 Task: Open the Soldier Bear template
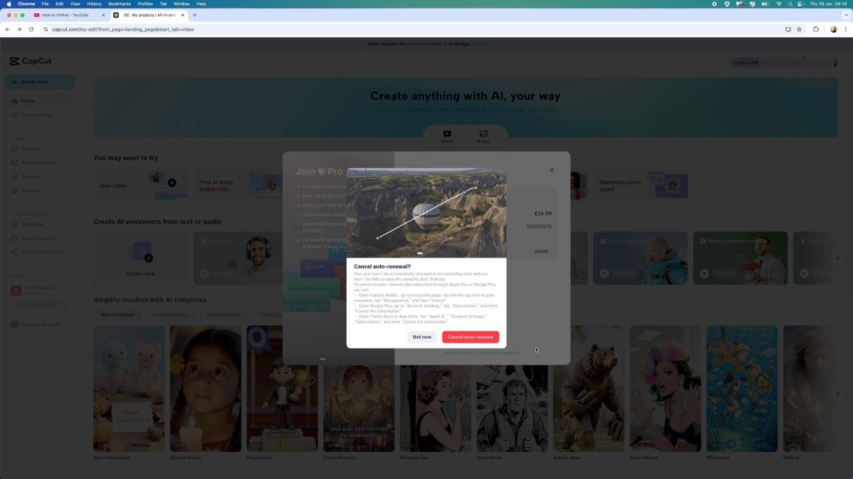point(588,389)
